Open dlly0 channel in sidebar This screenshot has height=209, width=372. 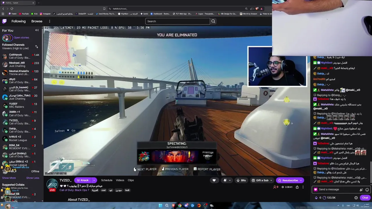[21, 81]
